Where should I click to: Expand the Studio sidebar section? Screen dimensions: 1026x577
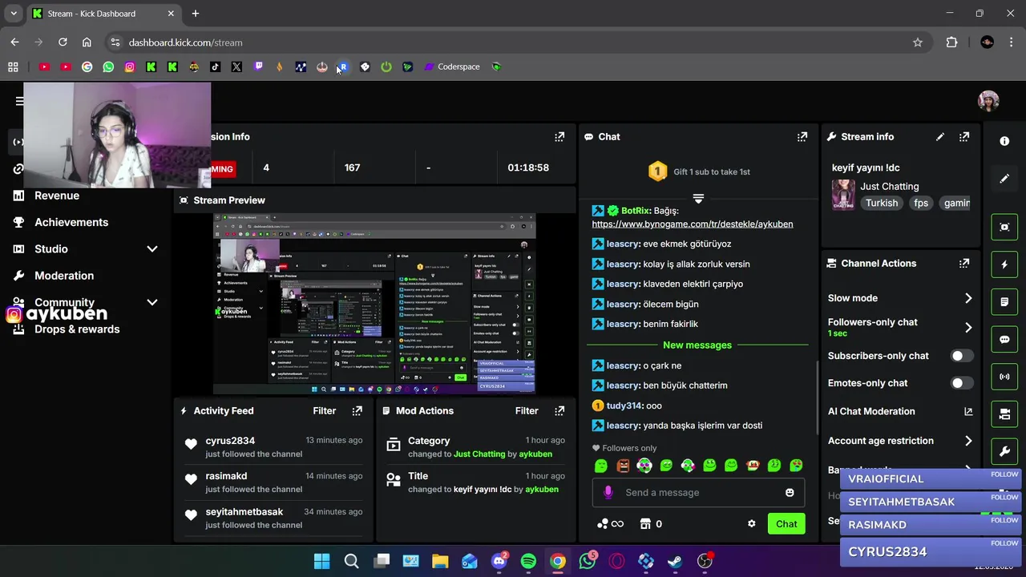tap(152, 249)
